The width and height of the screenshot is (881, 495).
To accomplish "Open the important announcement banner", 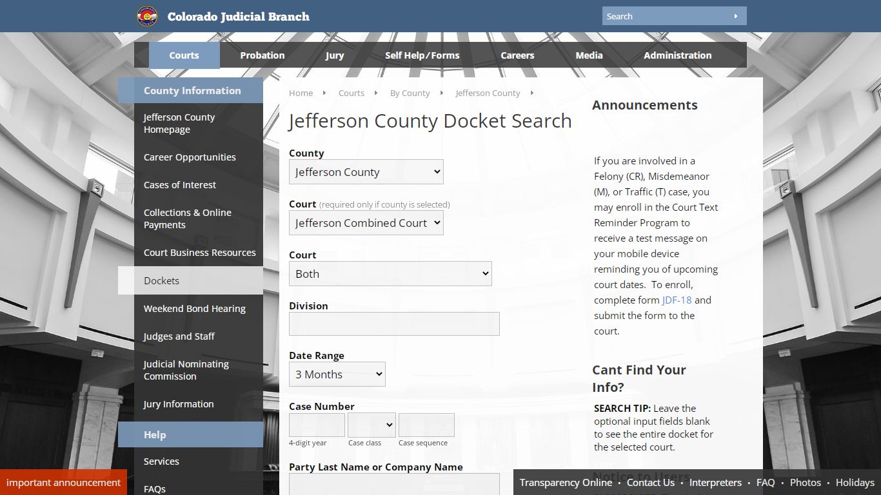I will 63,482.
